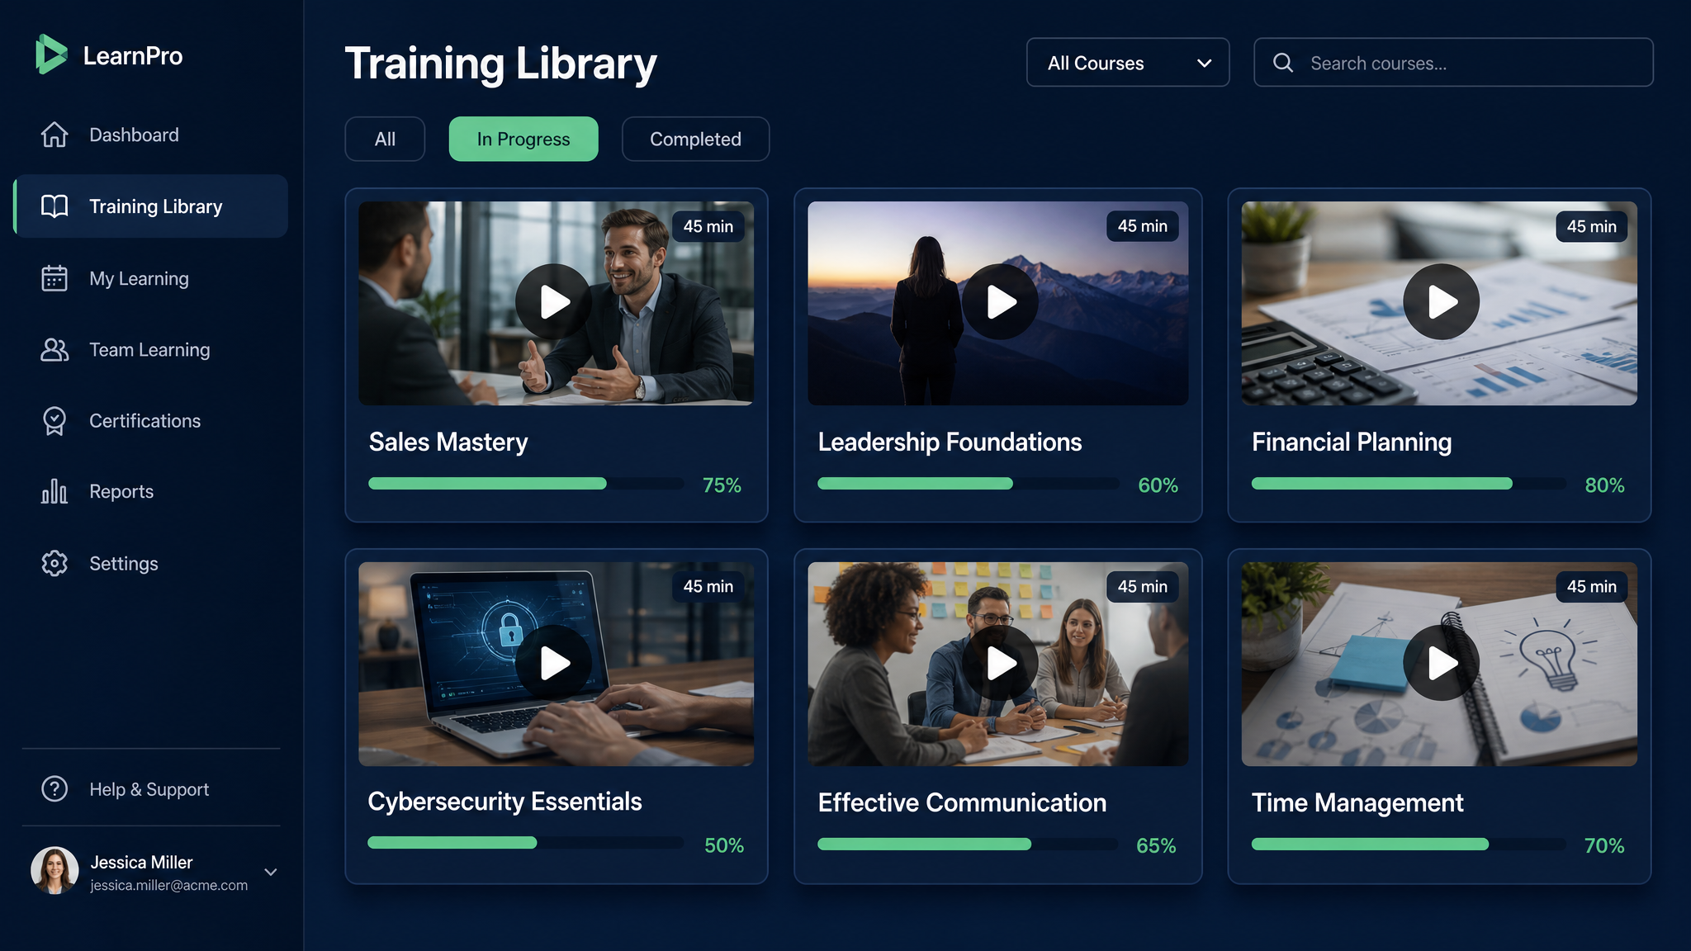Viewport: 1691px width, 951px height.
Task: Click the Time Management 45 min badge
Action: click(x=1592, y=587)
